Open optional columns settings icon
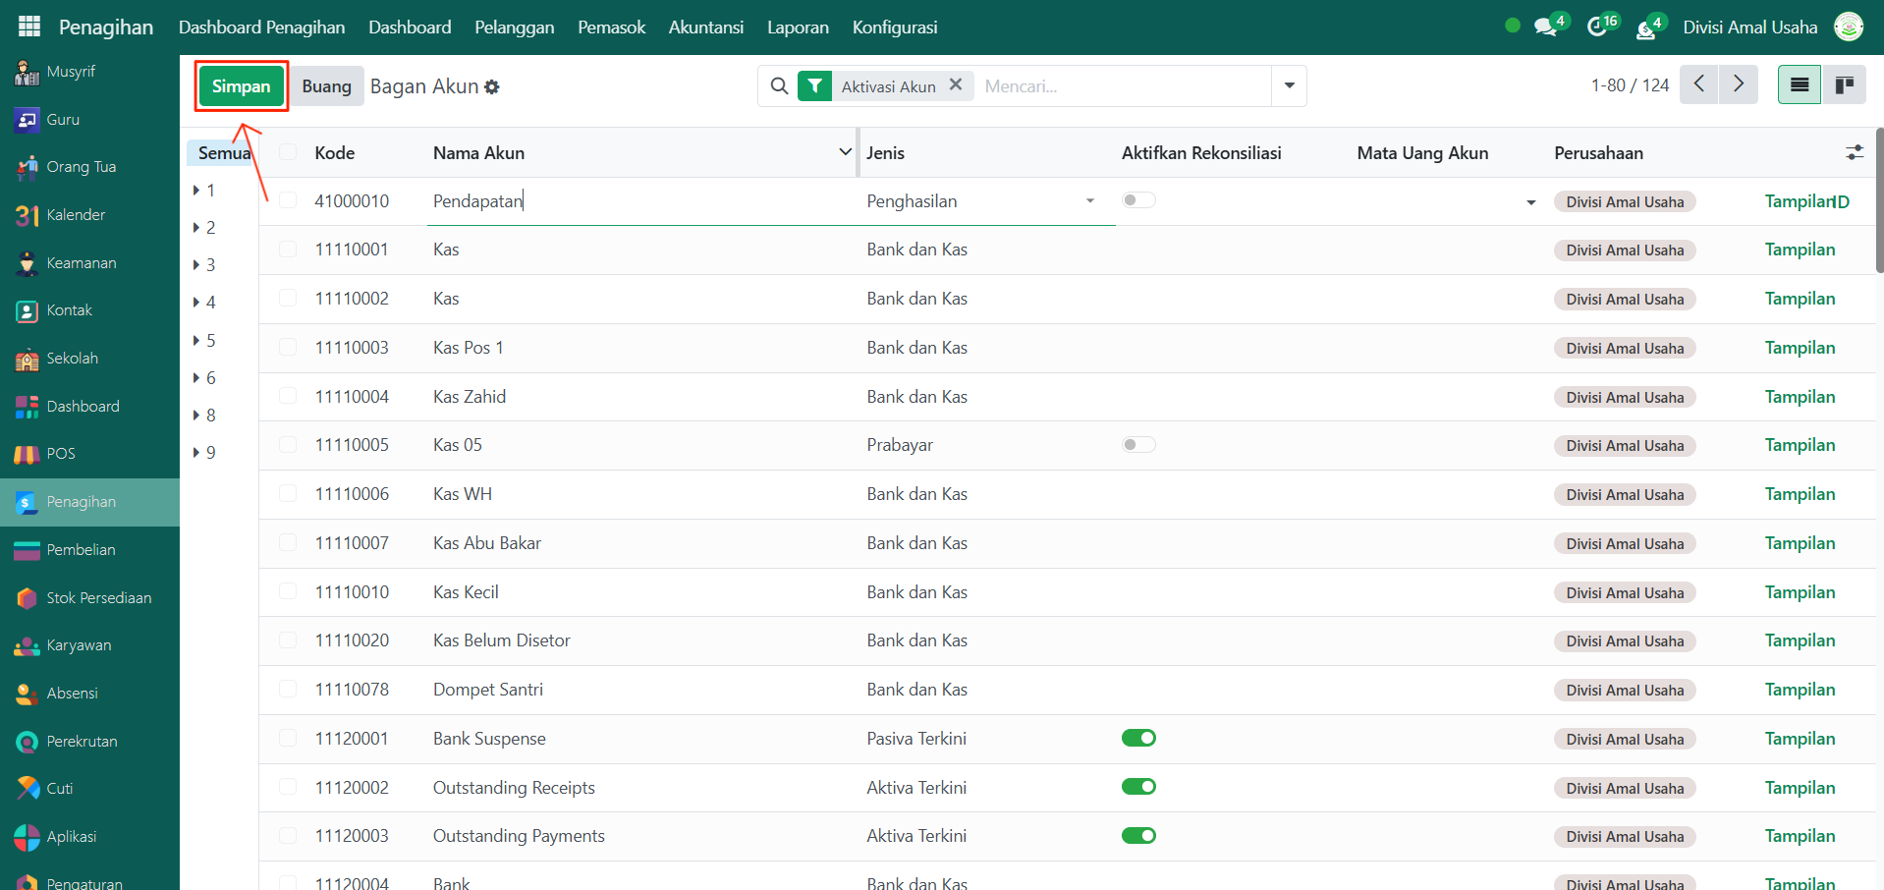The height and width of the screenshot is (890, 1884). pyautogui.click(x=1854, y=152)
